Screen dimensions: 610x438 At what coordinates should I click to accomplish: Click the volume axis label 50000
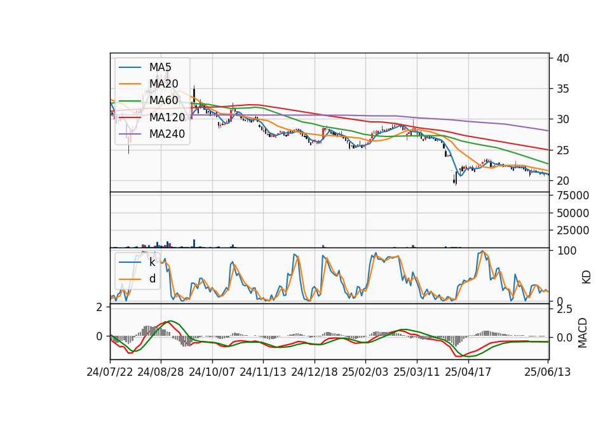pos(573,213)
